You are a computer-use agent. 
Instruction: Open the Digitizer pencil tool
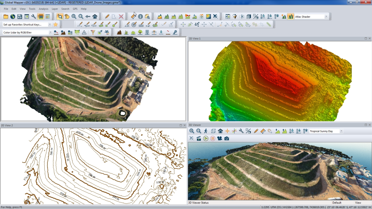[x=108, y=16]
